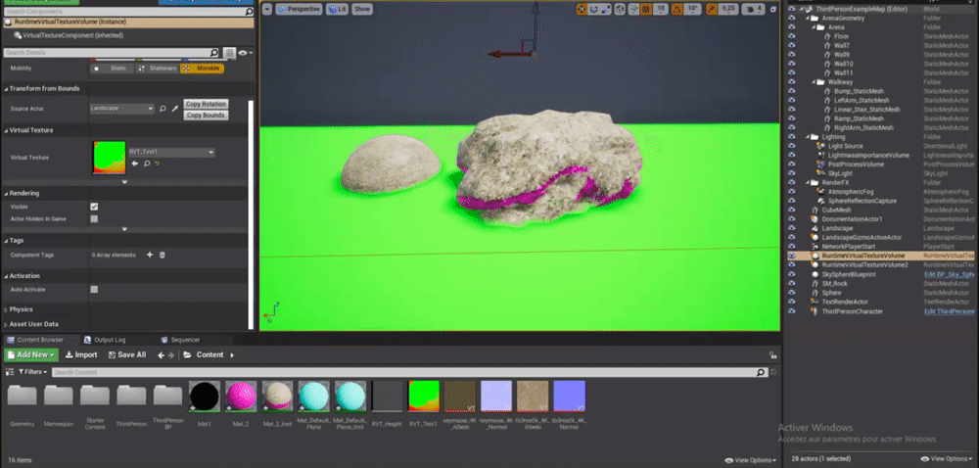Click the add element plus icon for Component Tags
The image size is (979, 468).
[x=150, y=255]
